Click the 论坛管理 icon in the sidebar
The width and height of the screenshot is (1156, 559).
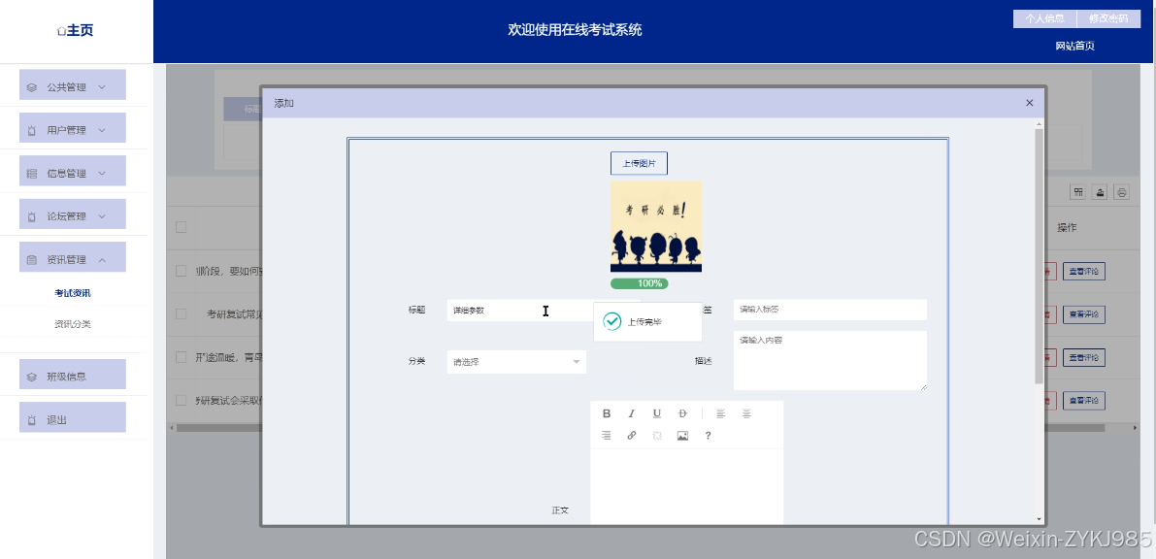point(32,216)
